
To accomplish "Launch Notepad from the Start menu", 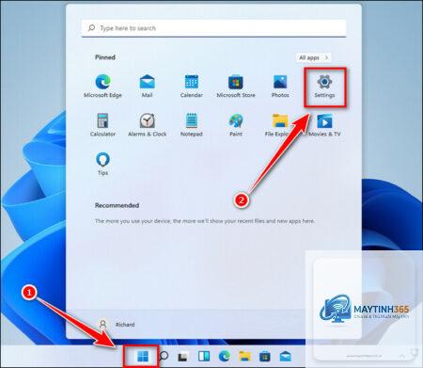I will [x=192, y=125].
